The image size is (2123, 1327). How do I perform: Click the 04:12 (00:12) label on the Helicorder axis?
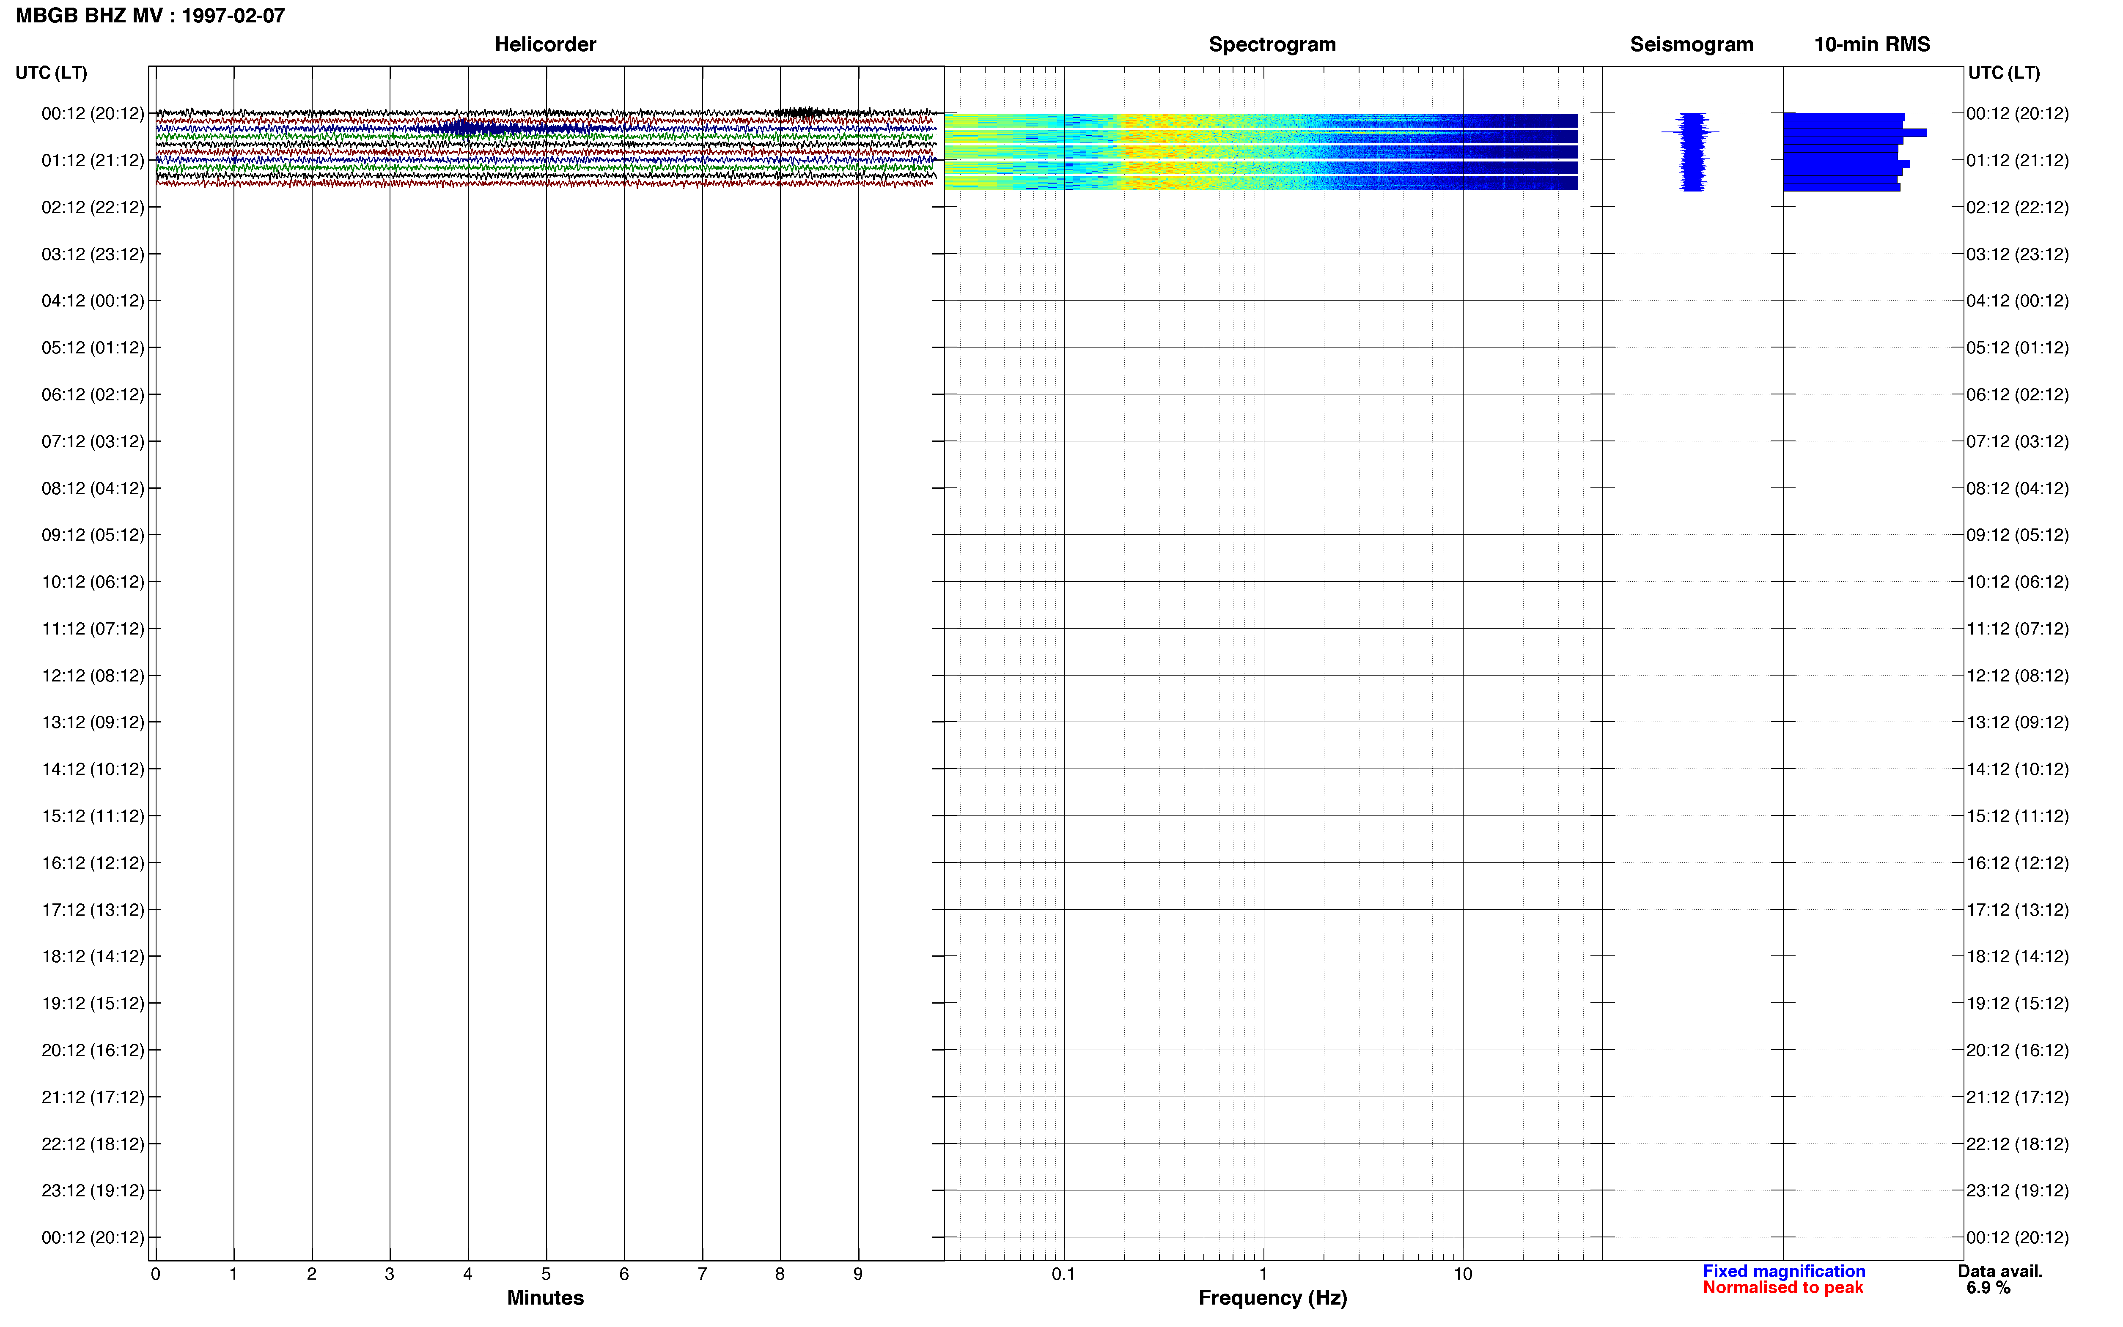pos(92,301)
